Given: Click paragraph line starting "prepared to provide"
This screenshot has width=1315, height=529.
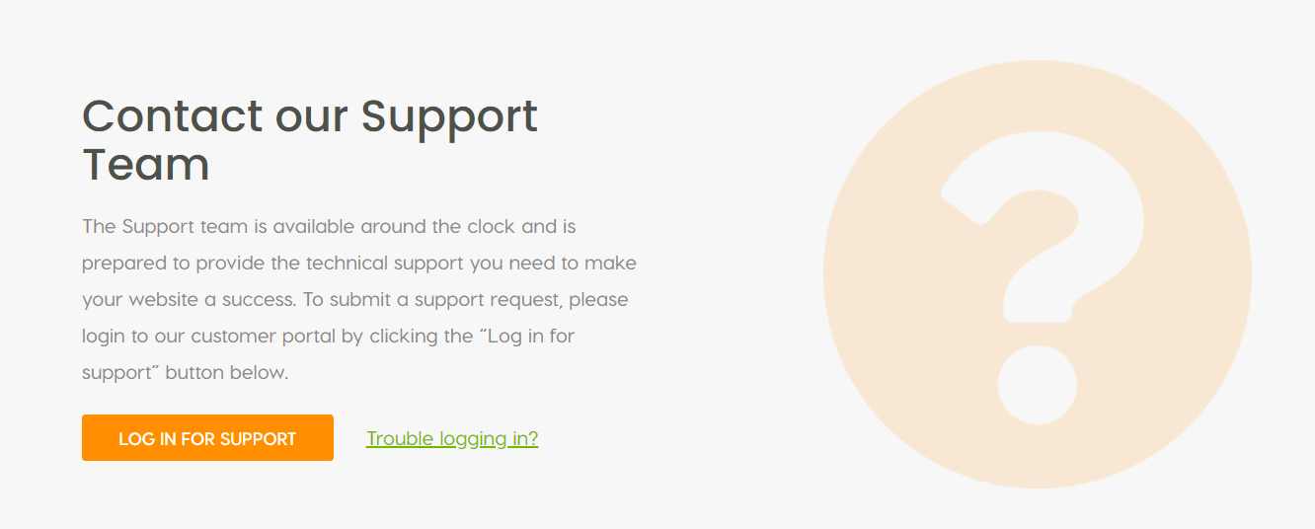Looking at the screenshot, I should pyautogui.click(x=359, y=264).
